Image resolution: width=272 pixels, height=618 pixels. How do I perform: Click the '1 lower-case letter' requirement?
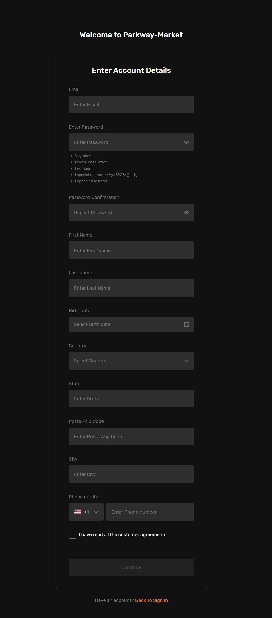(90, 162)
